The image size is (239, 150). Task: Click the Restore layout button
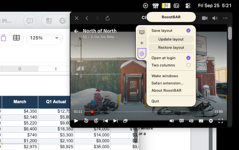tap(171, 48)
